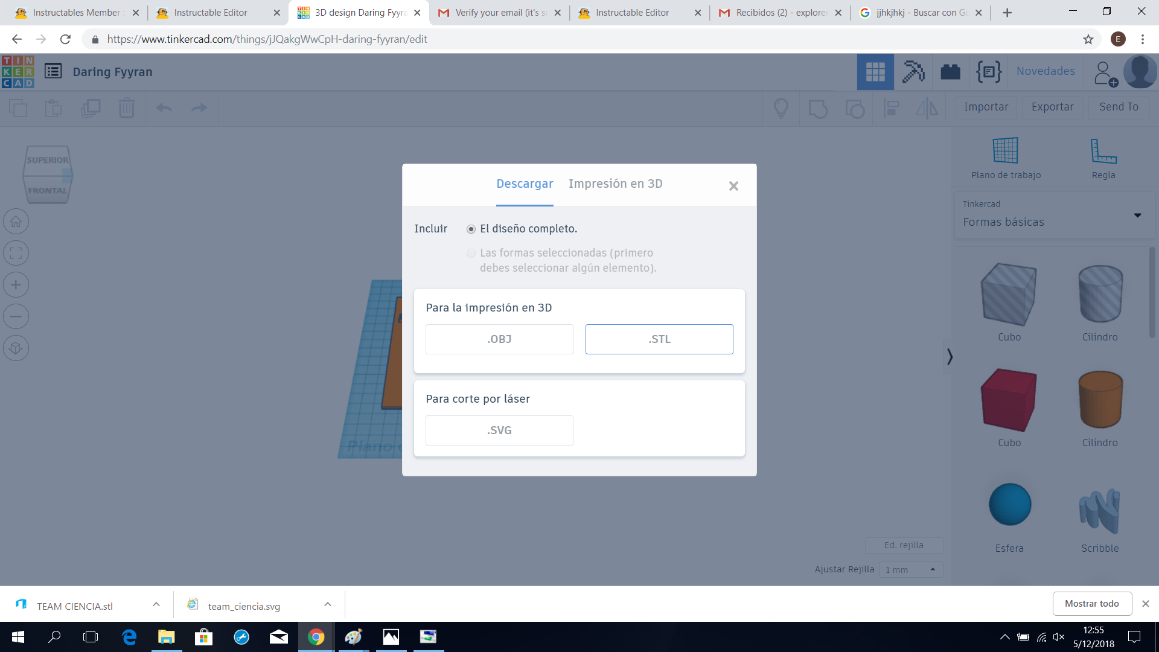Collapse the shapes panel chevron

click(950, 357)
